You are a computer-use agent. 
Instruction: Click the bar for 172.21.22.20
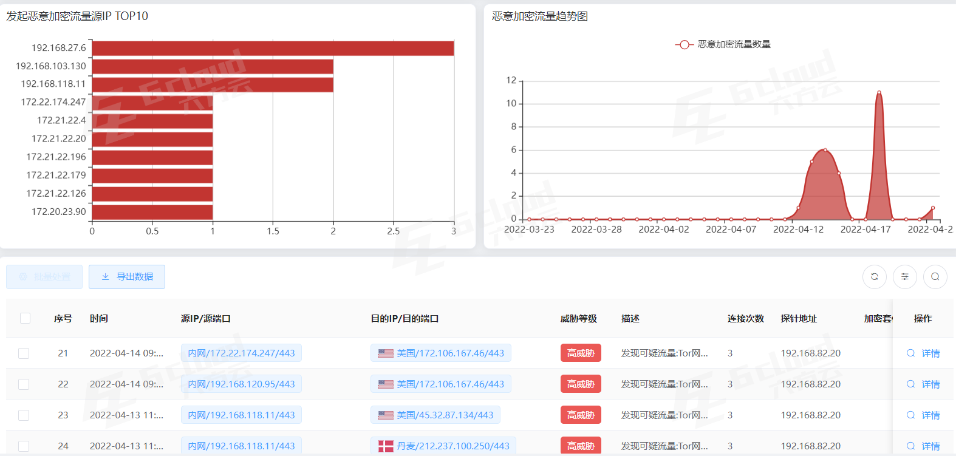152,139
